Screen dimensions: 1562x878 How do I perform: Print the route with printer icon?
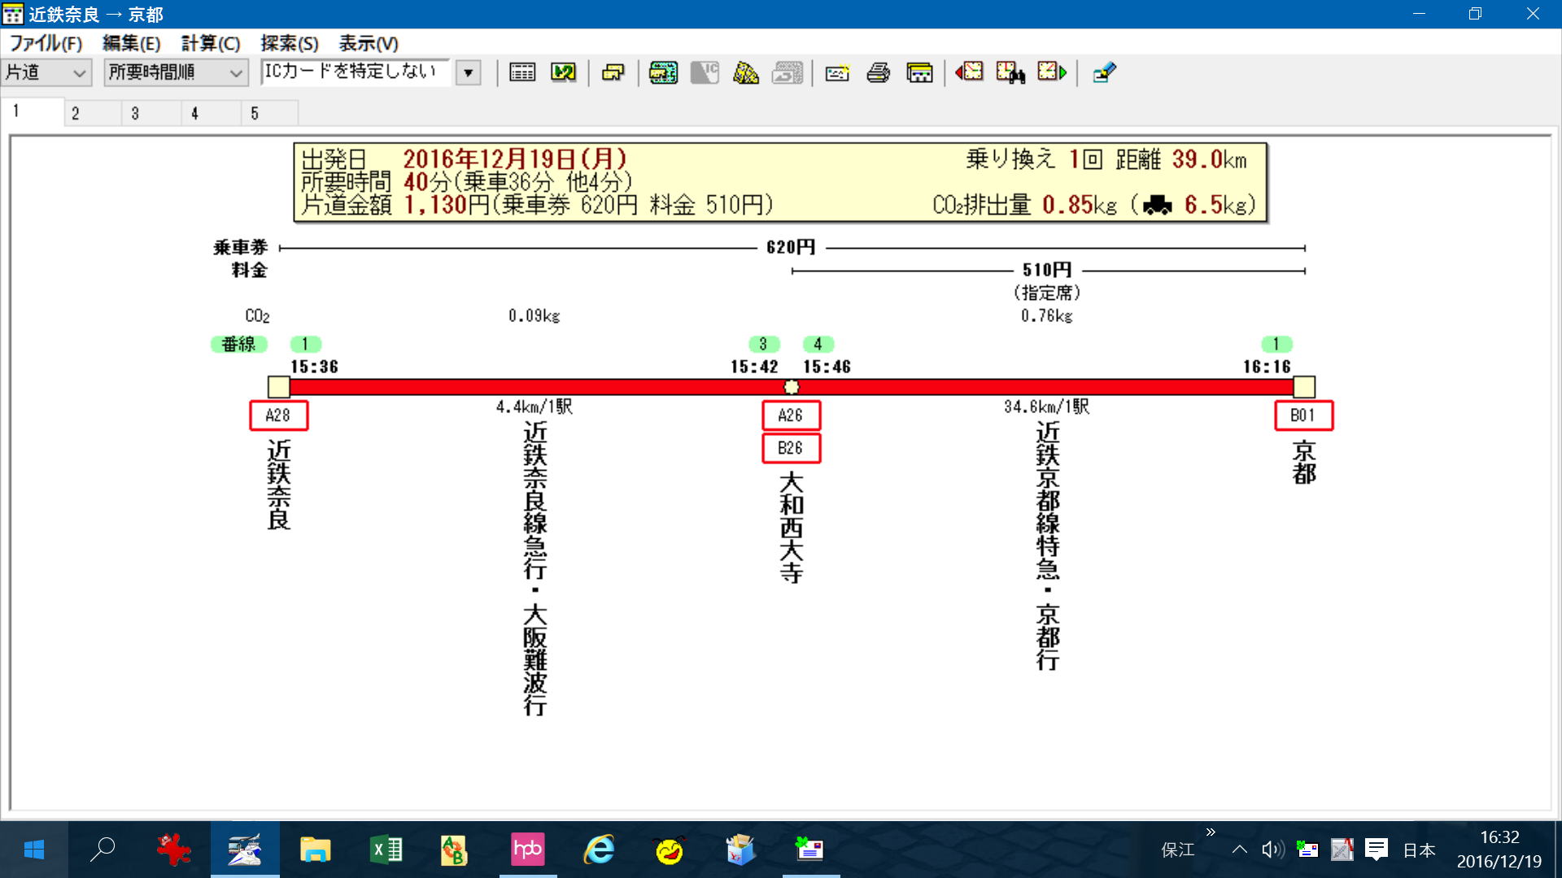(x=878, y=72)
